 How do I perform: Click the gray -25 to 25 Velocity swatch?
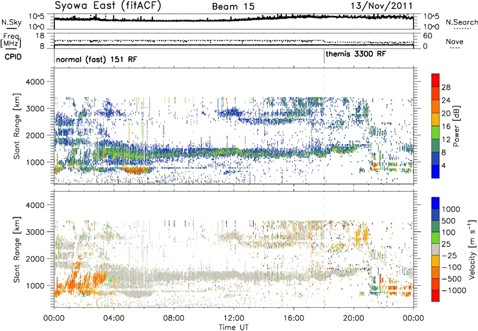[x=436, y=250]
